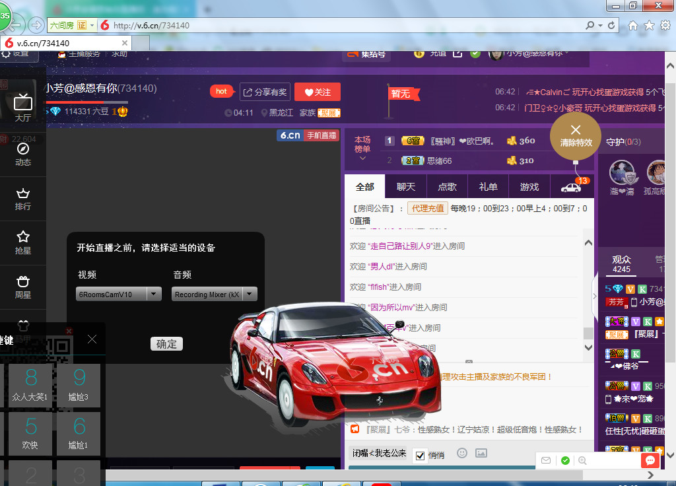Open the browser home icon
Image resolution: width=676 pixels, height=486 pixels.
pos(633,26)
